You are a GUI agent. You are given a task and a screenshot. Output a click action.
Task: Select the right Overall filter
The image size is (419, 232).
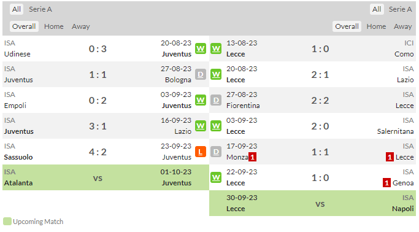coord(347,26)
